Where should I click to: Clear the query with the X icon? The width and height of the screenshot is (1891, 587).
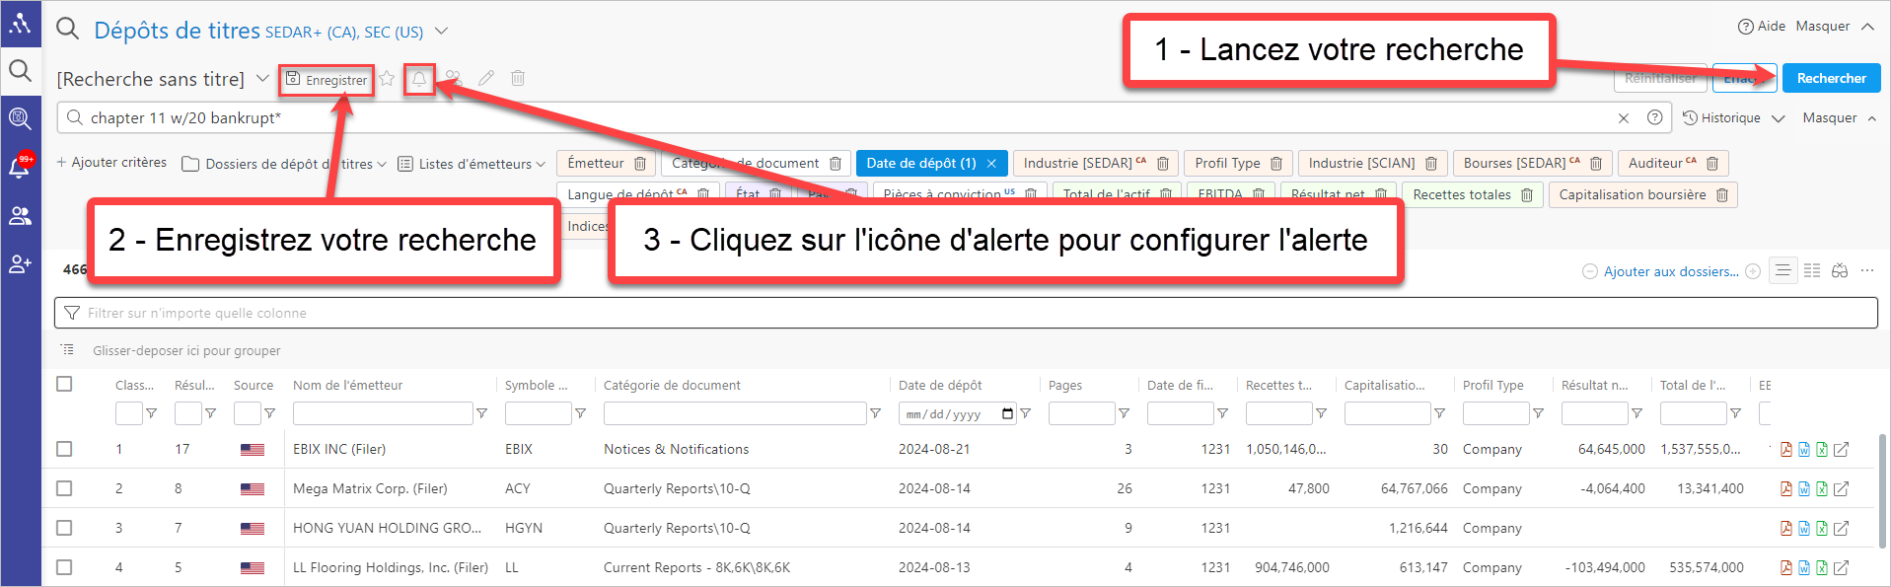click(x=1624, y=118)
